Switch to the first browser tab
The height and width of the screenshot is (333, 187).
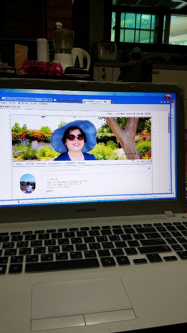[68, 101]
